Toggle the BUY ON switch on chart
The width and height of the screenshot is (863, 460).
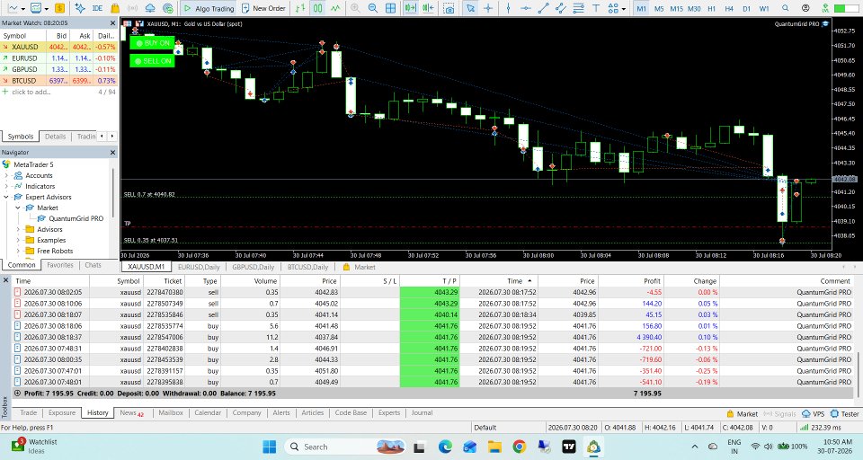click(x=153, y=43)
